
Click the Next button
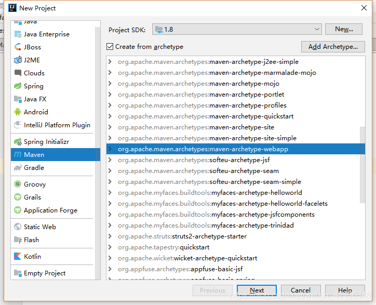(257, 290)
